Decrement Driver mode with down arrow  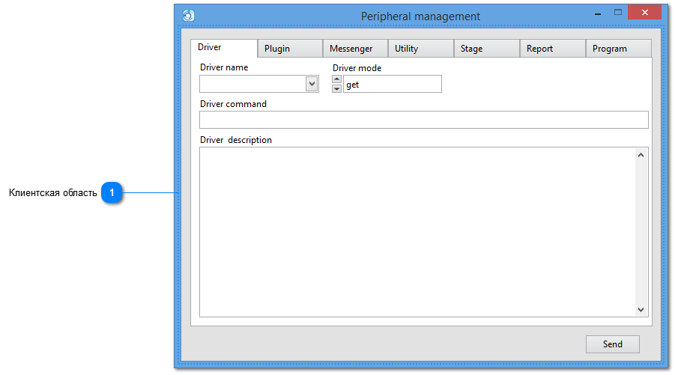pos(336,88)
